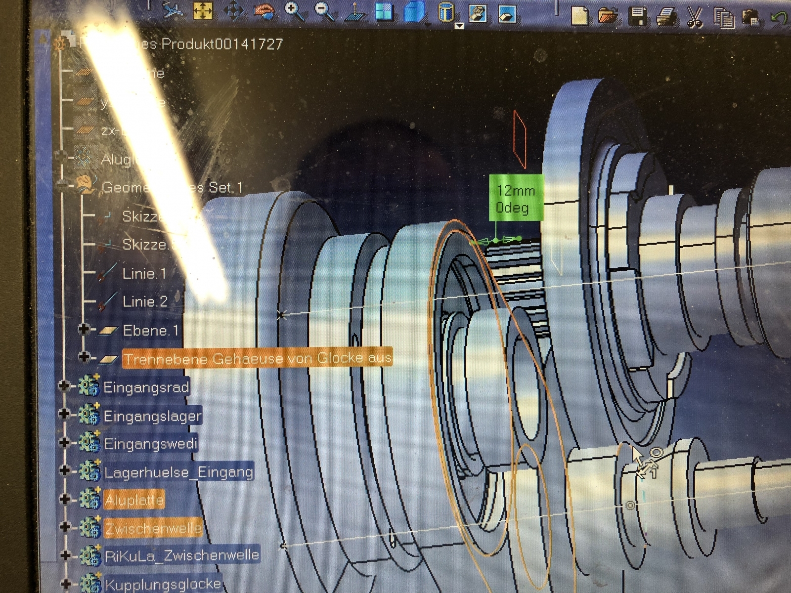Expand the Ebene.1 plane node
The image size is (791, 593).
(84, 329)
